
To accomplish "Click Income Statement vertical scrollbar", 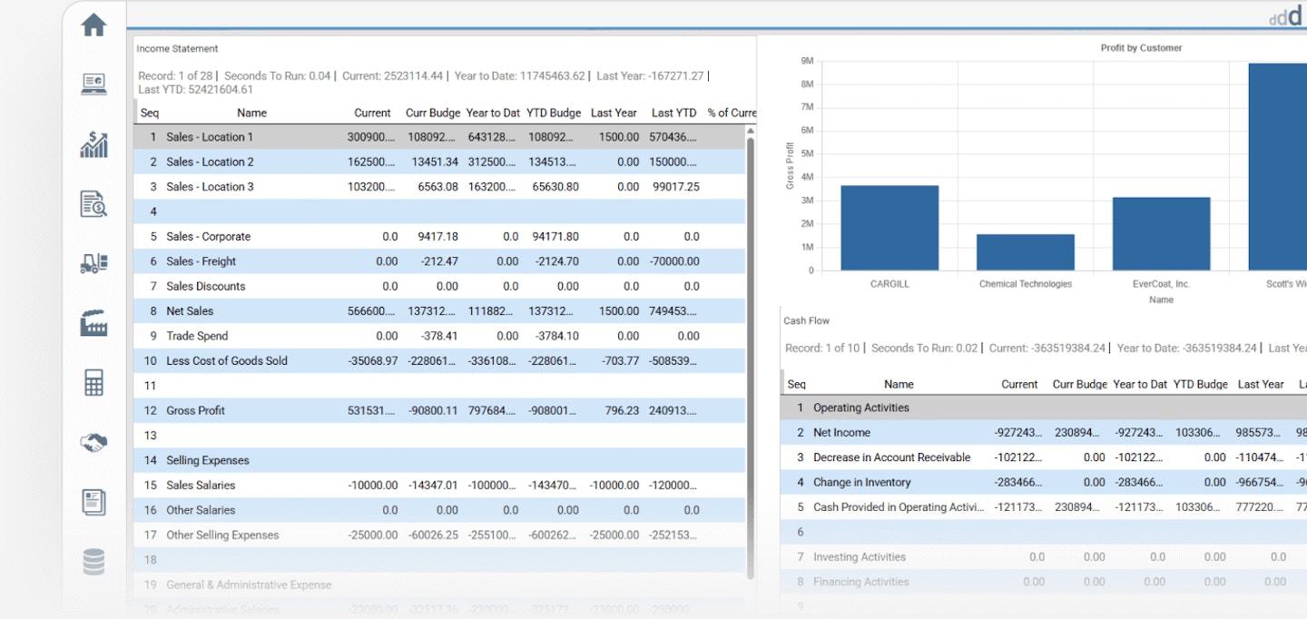I will click(751, 359).
